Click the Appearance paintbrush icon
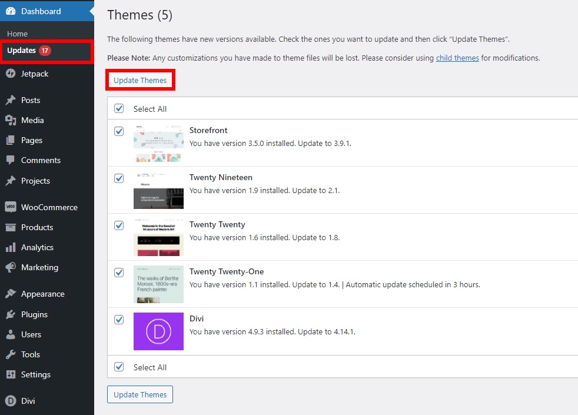This screenshot has height=415, width=578. click(11, 294)
